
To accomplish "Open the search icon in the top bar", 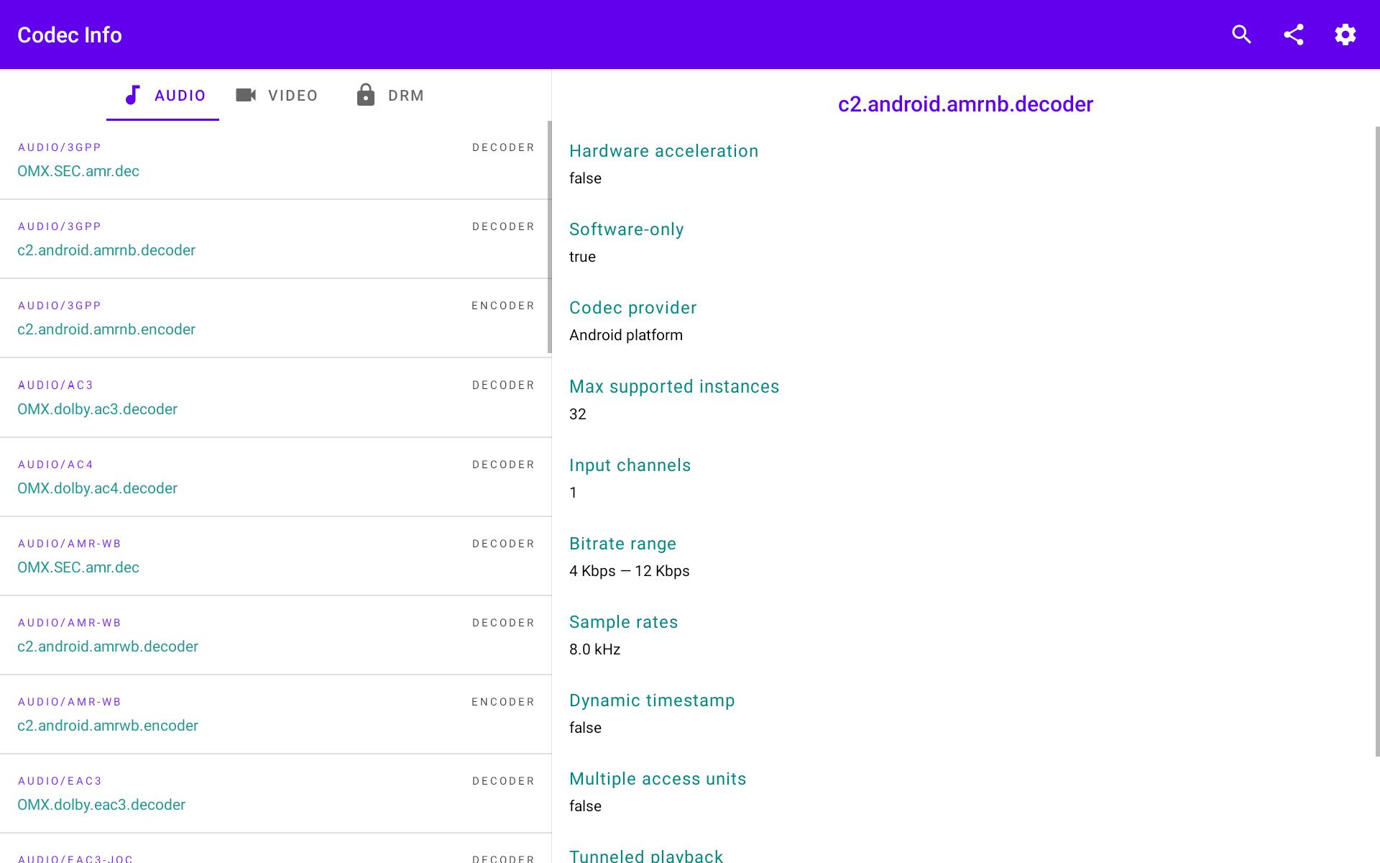I will [x=1241, y=35].
